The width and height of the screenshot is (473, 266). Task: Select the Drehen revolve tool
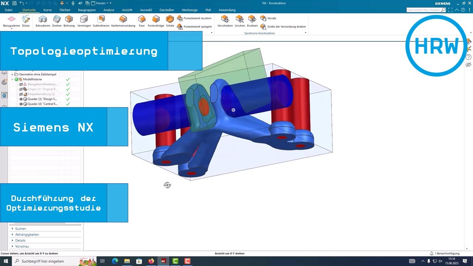57,21
